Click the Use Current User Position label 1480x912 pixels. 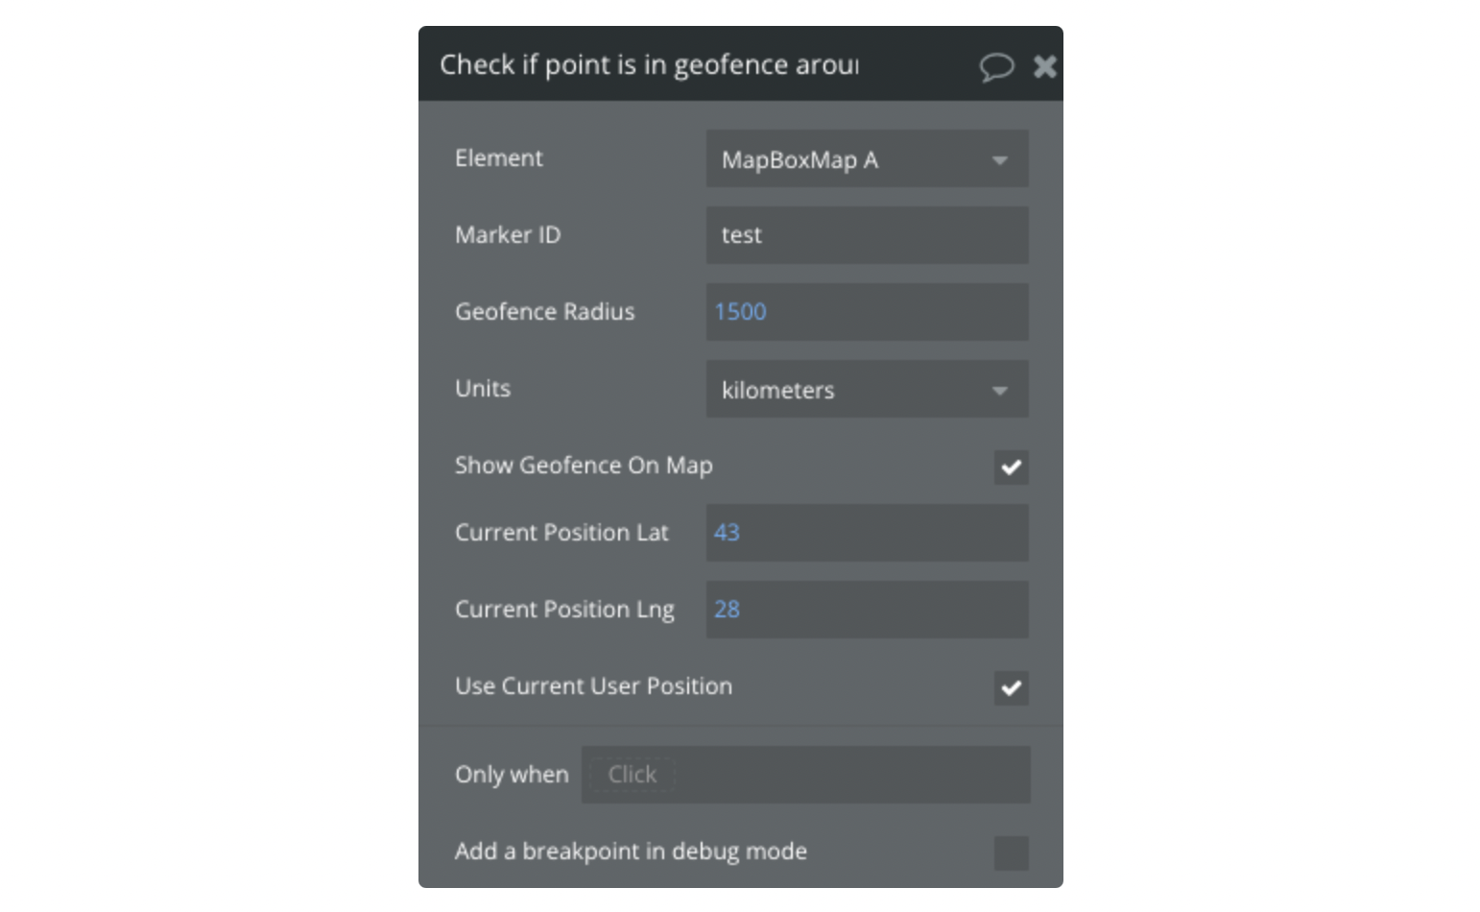coord(593,686)
